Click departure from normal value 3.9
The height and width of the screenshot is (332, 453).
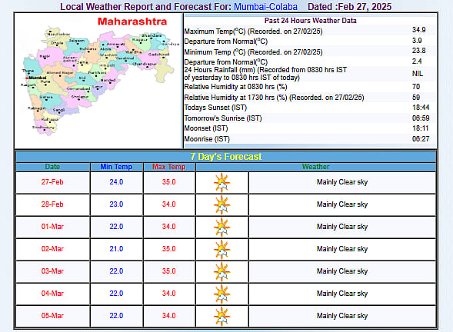[x=417, y=41]
